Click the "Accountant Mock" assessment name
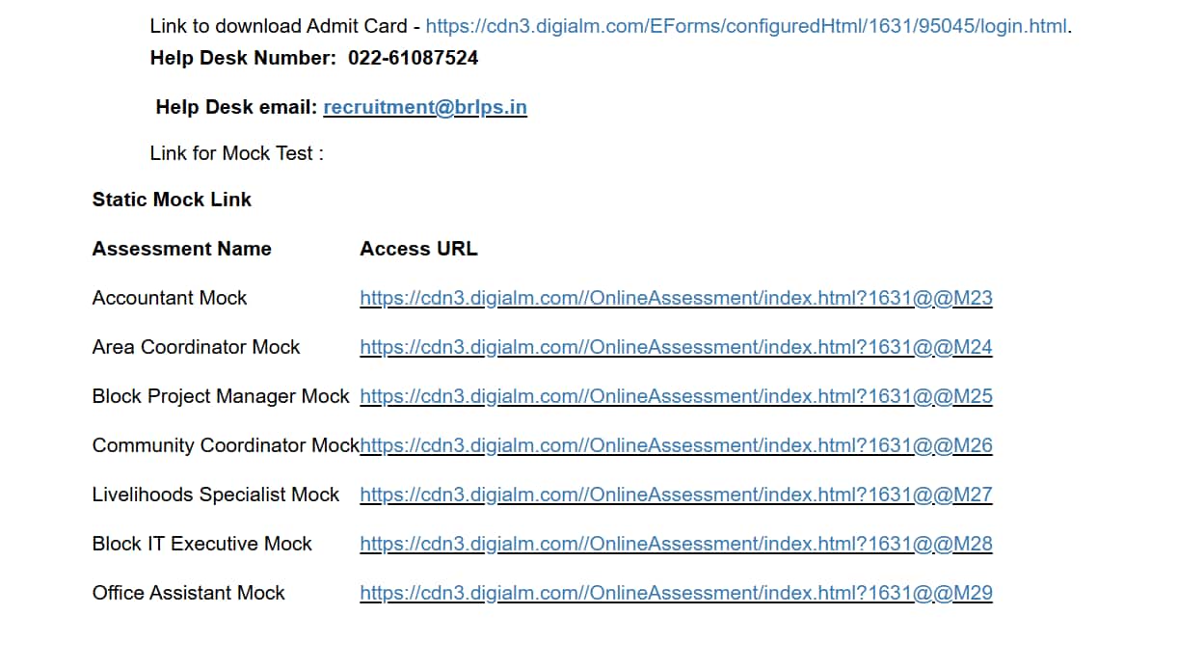 click(x=170, y=298)
